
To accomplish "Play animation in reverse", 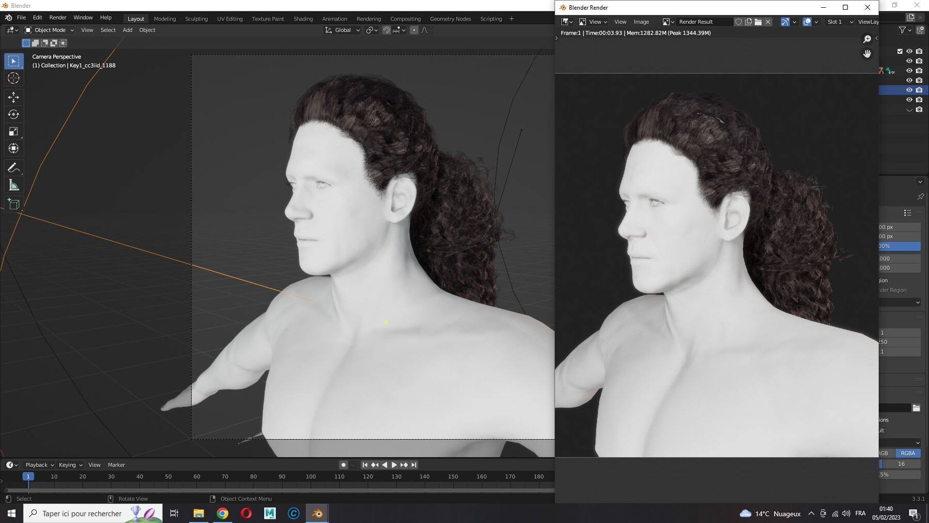I will coord(385,465).
